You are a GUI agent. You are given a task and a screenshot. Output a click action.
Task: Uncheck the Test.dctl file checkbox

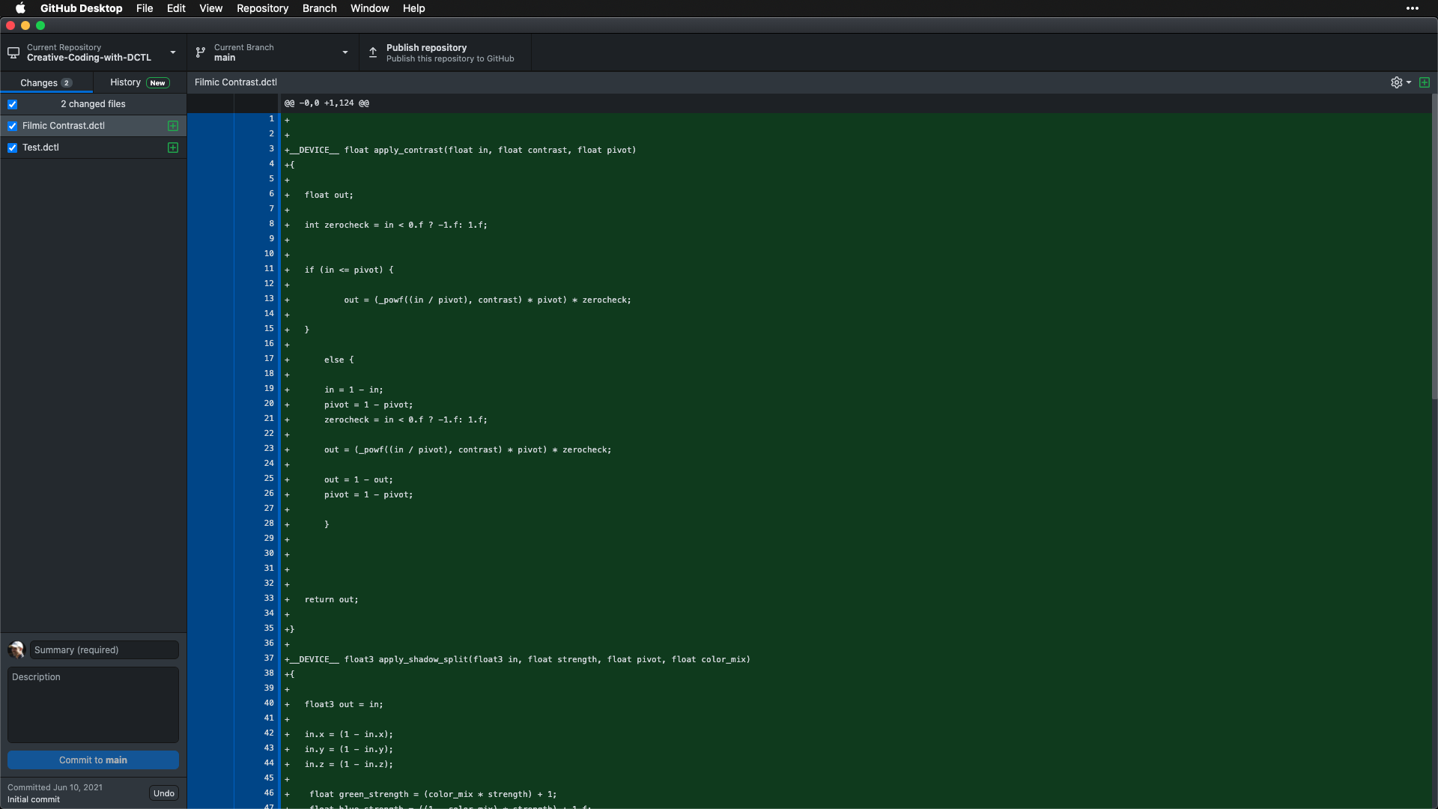click(x=12, y=148)
